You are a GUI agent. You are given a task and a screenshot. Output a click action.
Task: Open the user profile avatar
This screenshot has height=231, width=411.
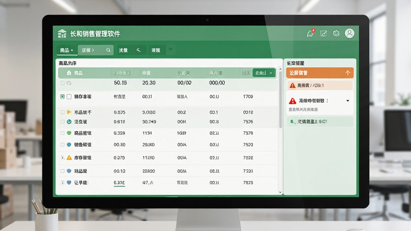(x=350, y=33)
